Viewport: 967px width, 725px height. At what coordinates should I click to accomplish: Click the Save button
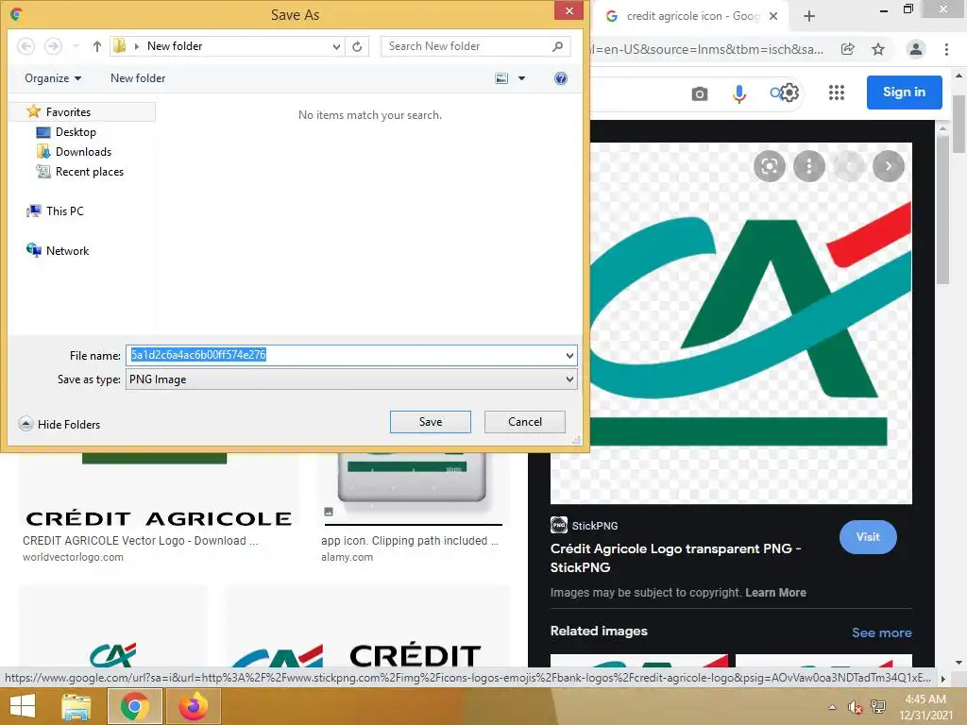click(x=431, y=422)
